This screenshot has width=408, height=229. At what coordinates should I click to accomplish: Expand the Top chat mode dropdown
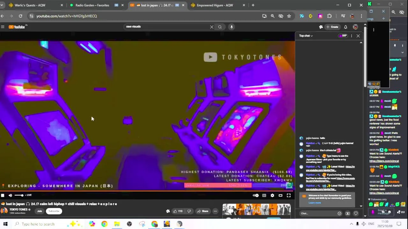point(306,36)
